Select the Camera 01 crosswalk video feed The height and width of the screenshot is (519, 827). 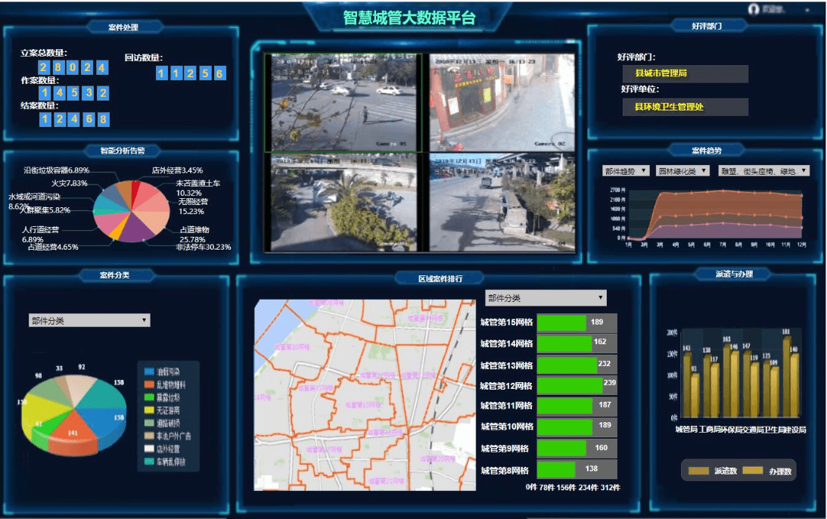(343, 102)
